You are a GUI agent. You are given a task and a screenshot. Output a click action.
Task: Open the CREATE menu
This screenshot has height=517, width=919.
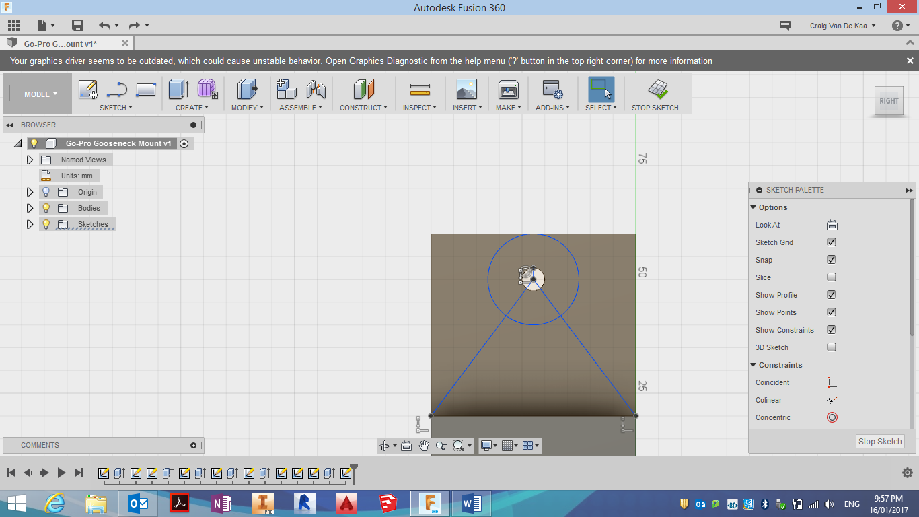point(192,108)
